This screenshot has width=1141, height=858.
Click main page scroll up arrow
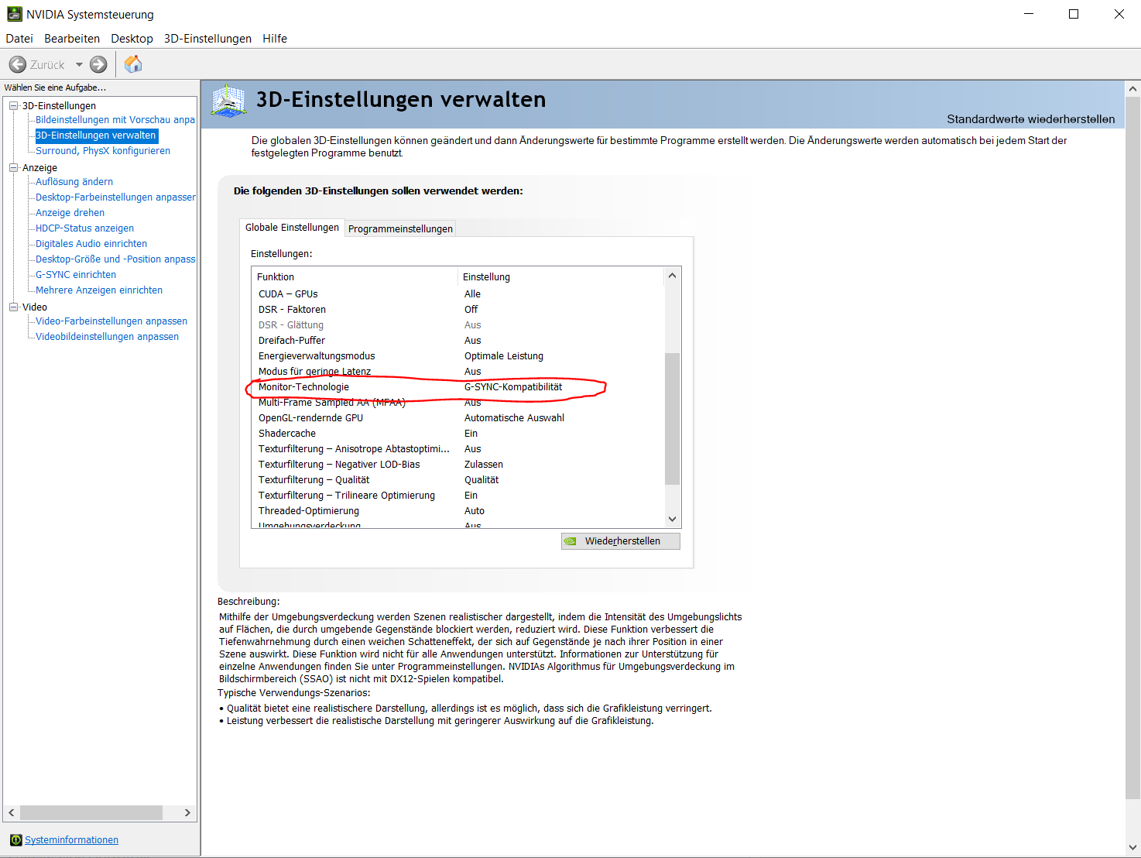coord(1132,89)
